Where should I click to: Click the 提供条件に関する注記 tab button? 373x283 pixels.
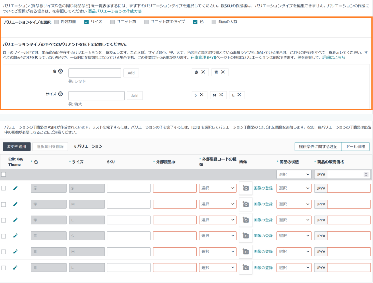tap(318, 146)
